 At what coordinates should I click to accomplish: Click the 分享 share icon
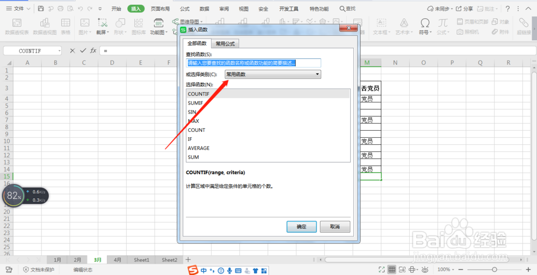[x=465, y=9]
